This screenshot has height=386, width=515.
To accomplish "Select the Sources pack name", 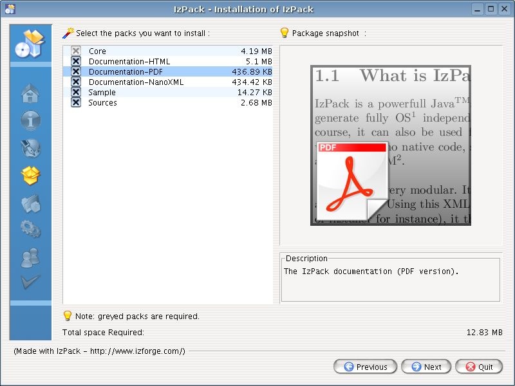I will [x=102, y=103].
